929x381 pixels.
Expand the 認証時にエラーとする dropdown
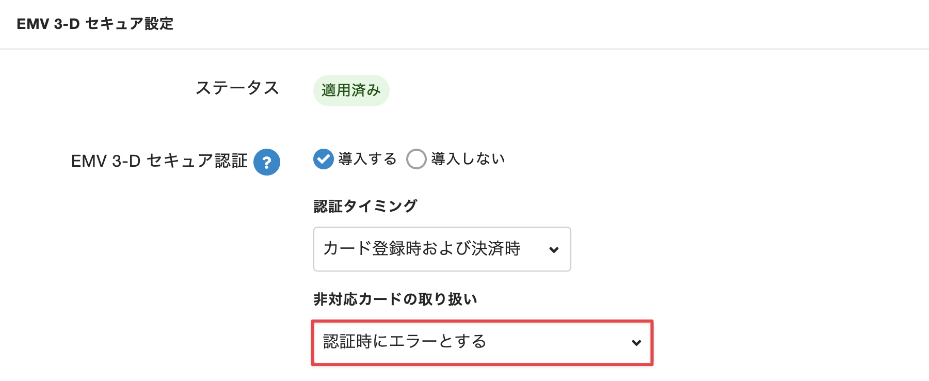point(482,343)
